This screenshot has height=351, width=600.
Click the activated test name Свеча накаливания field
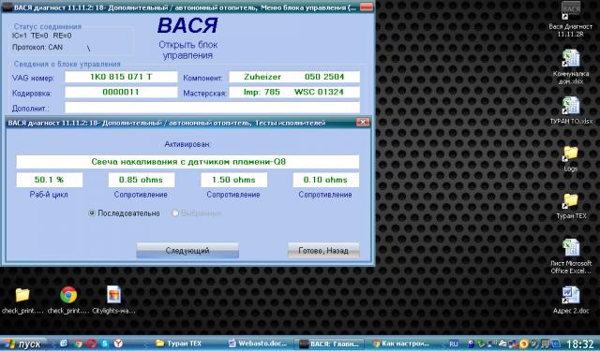[187, 162]
